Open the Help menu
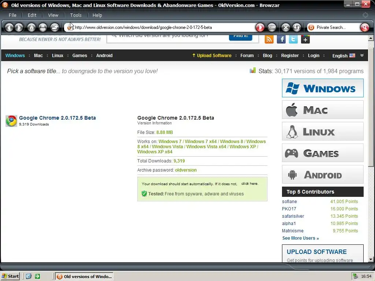The height and width of the screenshot is (281, 375). click(x=97, y=15)
